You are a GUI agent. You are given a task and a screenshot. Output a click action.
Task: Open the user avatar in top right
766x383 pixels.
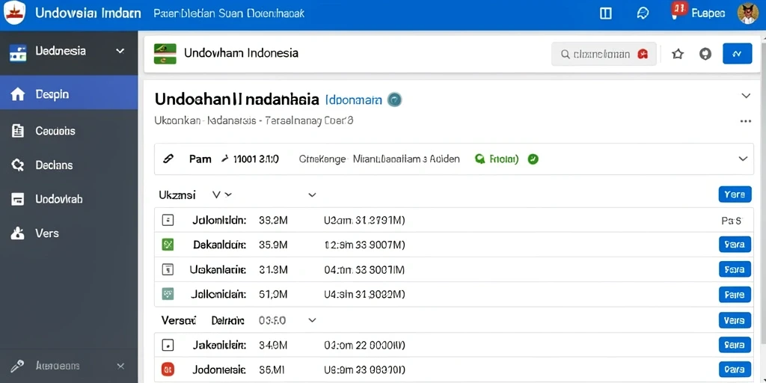[747, 13]
